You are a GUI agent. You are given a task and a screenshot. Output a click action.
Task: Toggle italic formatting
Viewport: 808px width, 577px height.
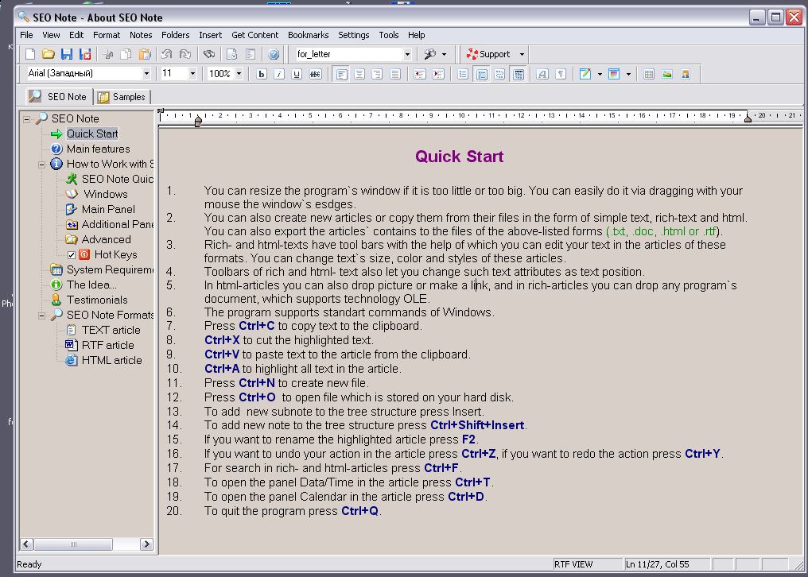tap(279, 74)
